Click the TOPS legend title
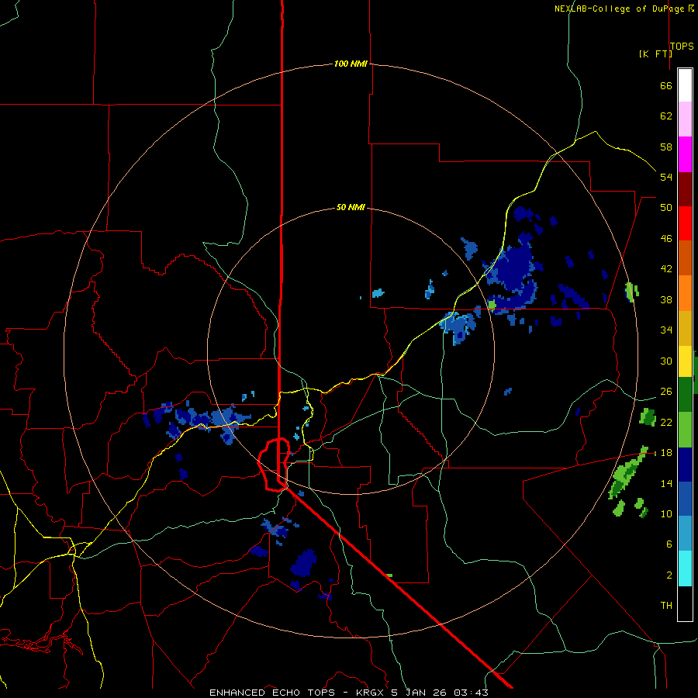The height and width of the screenshot is (698, 698). (x=682, y=46)
